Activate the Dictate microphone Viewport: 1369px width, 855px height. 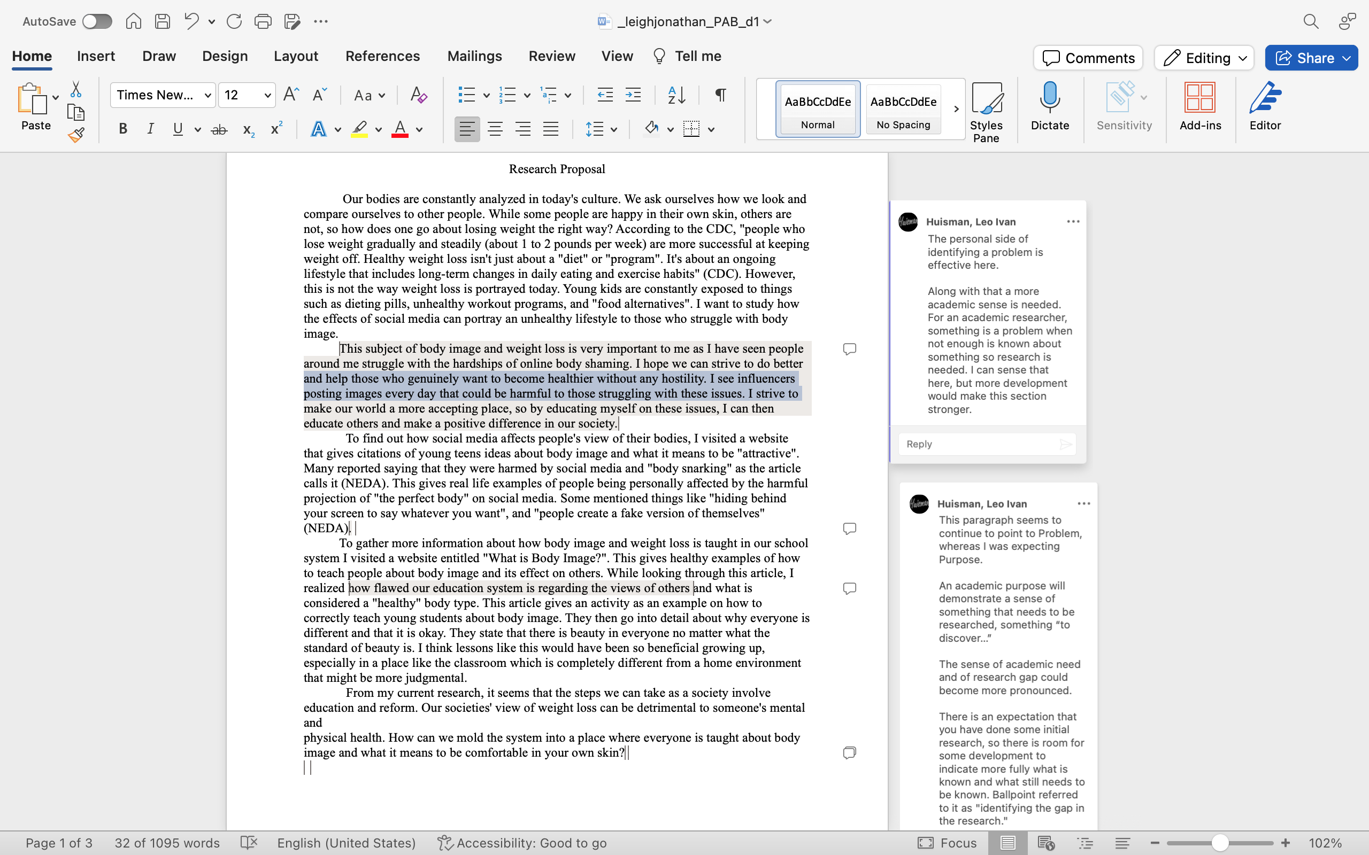(x=1049, y=107)
